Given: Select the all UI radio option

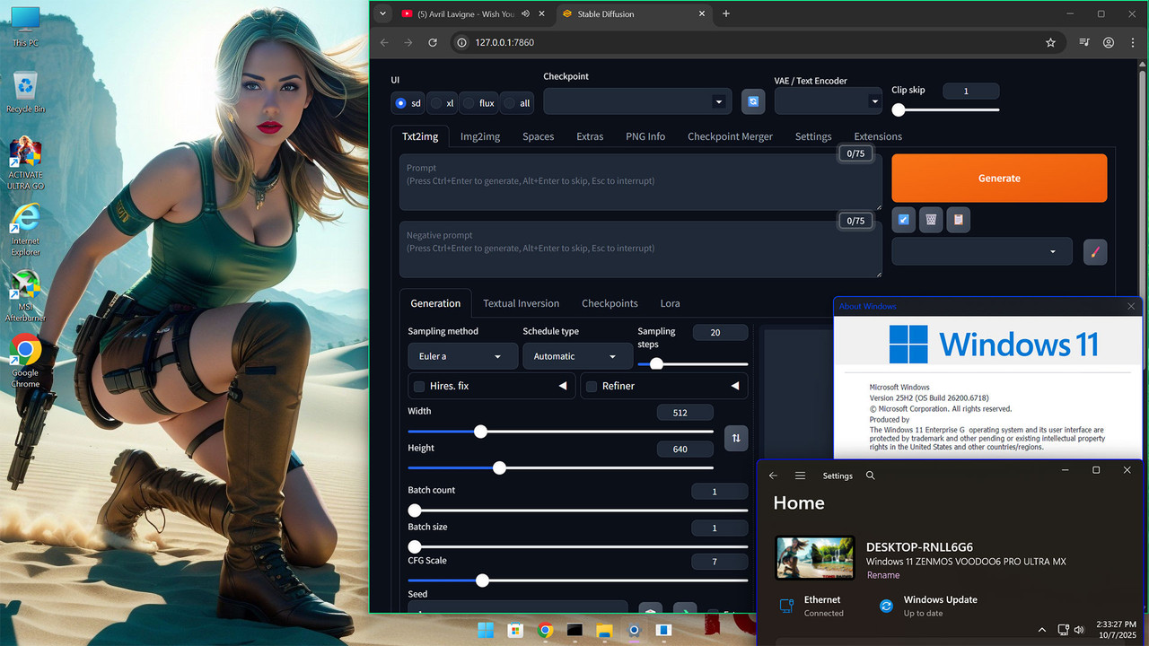Looking at the screenshot, I should click(517, 103).
